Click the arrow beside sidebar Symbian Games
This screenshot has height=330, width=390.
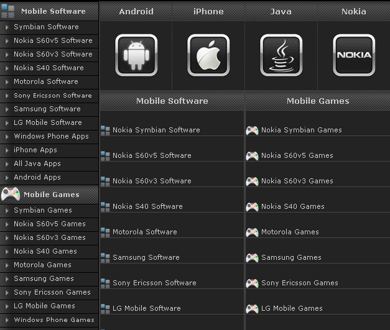pyautogui.click(x=7, y=211)
